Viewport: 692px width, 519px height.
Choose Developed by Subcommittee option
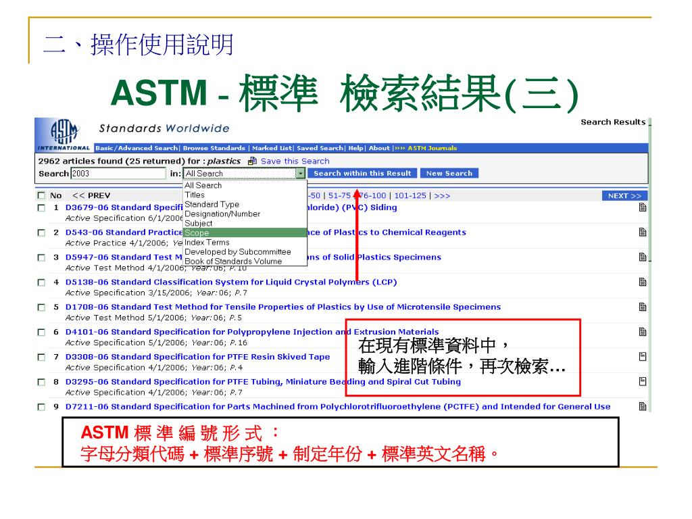(x=245, y=252)
